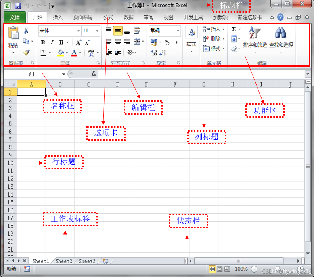The height and width of the screenshot is (277, 314).
Task: Open the File (文件) tab
Action: coord(15,17)
